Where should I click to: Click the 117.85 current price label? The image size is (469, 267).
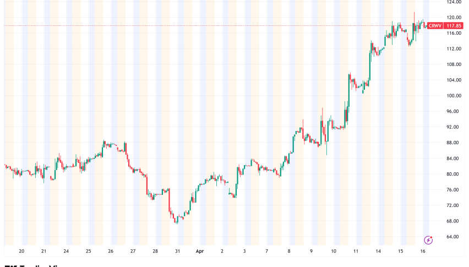pyautogui.click(x=454, y=25)
